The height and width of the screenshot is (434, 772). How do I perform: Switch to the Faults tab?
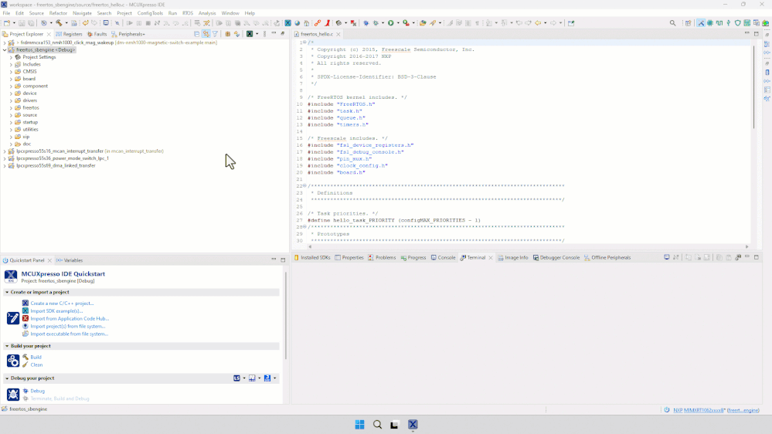click(x=97, y=34)
